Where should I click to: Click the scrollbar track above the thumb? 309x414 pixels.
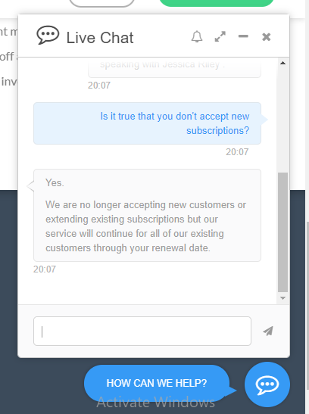point(282,120)
